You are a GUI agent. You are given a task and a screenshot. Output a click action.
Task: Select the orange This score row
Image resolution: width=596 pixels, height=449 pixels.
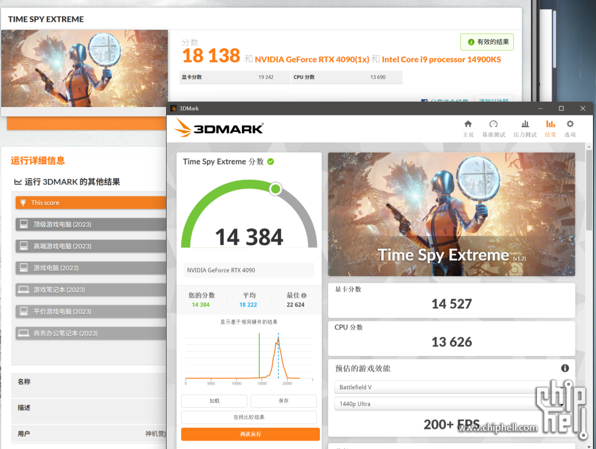[x=91, y=203]
